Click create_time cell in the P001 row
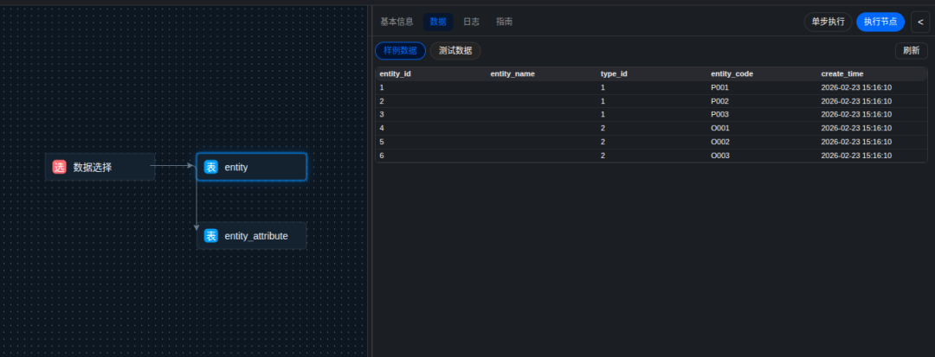 pos(856,87)
